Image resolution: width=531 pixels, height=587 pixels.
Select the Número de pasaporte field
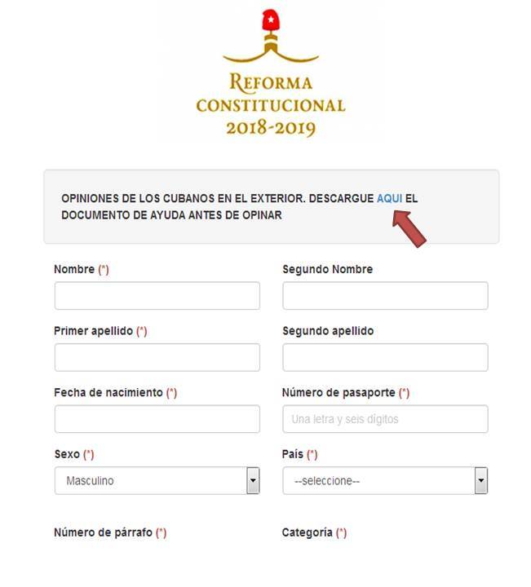pos(385,419)
